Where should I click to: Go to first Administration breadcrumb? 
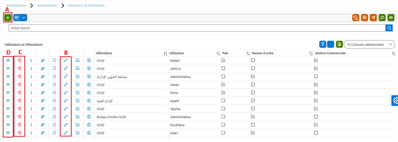(16, 5)
